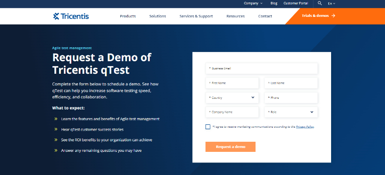Click the 'Agile test management' label
This screenshot has width=385, height=175.
tap(72, 48)
